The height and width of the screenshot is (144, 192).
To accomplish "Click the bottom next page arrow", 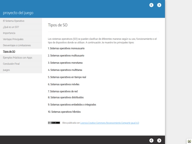I will [159, 140].
